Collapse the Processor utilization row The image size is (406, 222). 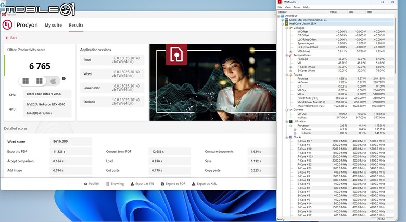[x=291, y=126]
